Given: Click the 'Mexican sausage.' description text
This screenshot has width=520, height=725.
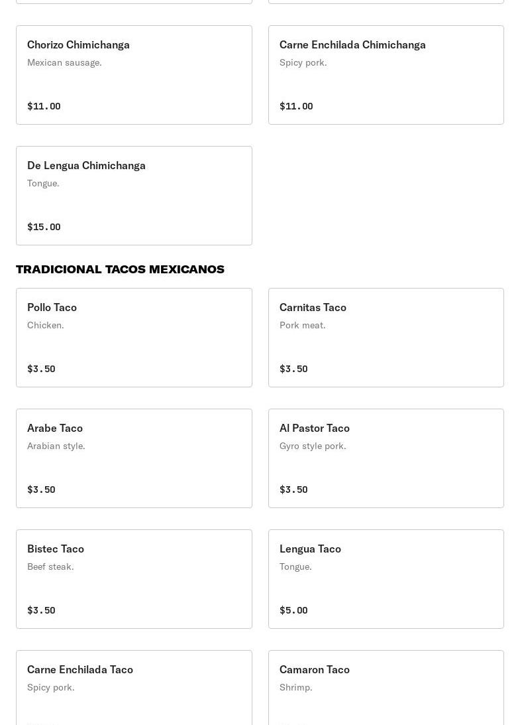Looking at the screenshot, I should click(64, 62).
